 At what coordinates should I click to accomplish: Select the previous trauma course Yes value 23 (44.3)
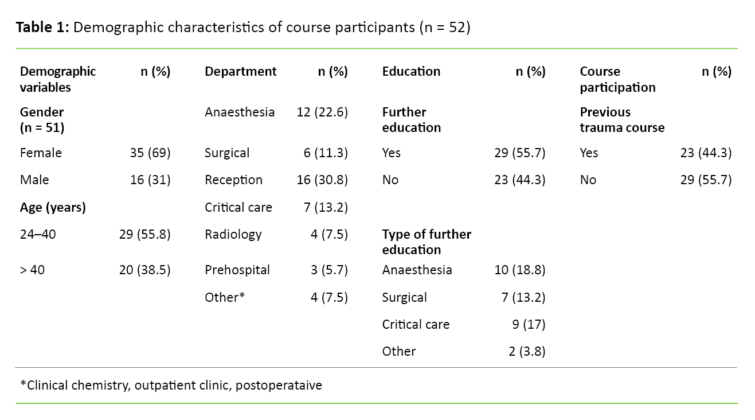pos(705,153)
